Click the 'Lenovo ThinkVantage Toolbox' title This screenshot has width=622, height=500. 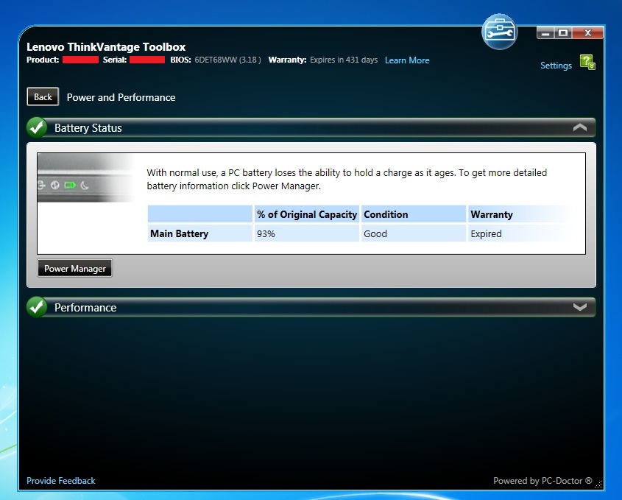pyautogui.click(x=106, y=47)
